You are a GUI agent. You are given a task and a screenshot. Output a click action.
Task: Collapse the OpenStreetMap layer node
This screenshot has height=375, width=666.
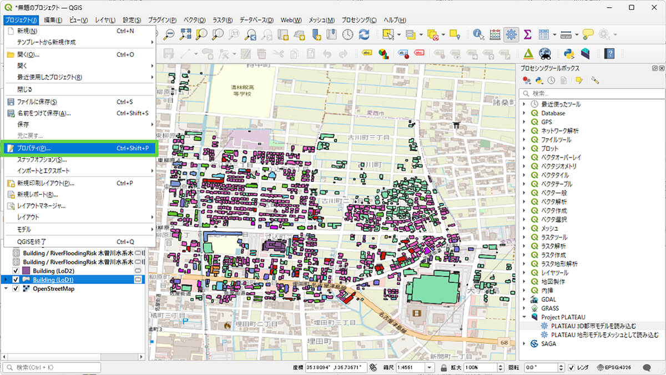(6, 288)
